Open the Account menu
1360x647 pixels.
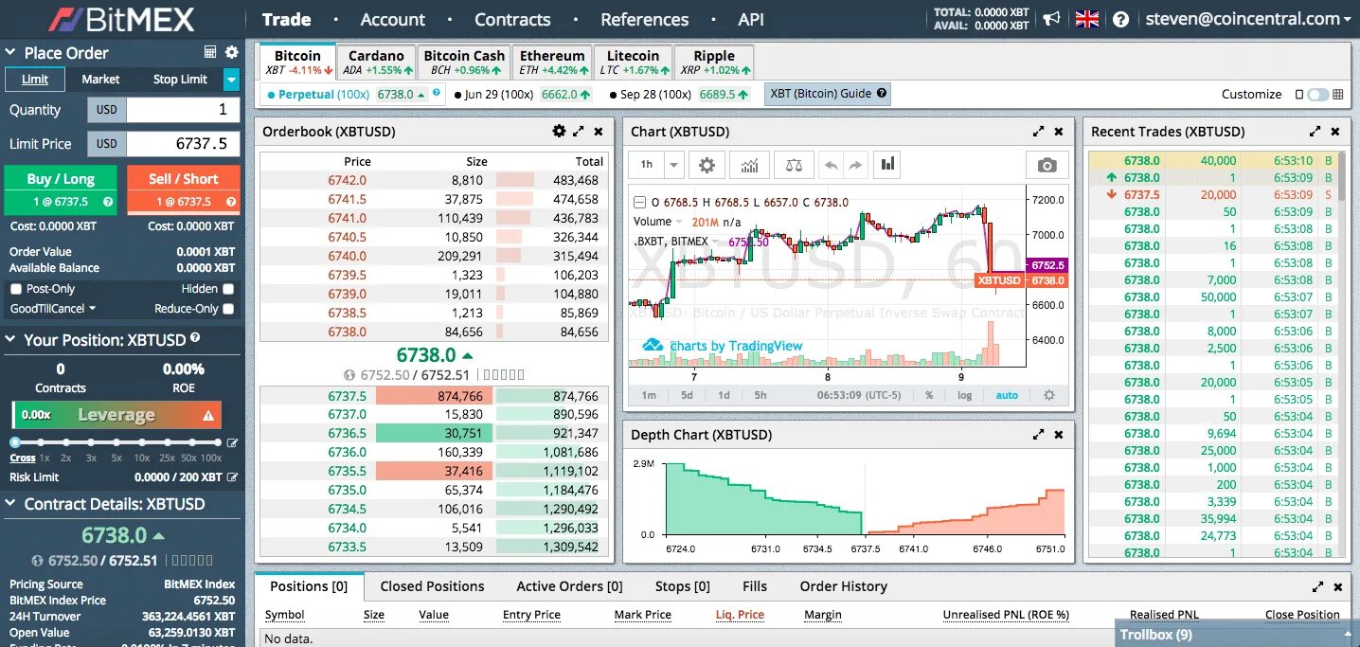[x=392, y=19]
